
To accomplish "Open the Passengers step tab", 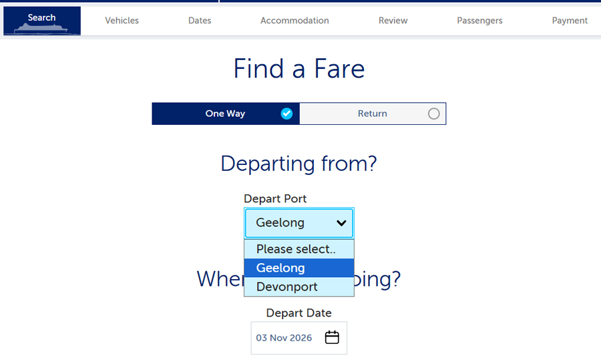I will (479, 21).
